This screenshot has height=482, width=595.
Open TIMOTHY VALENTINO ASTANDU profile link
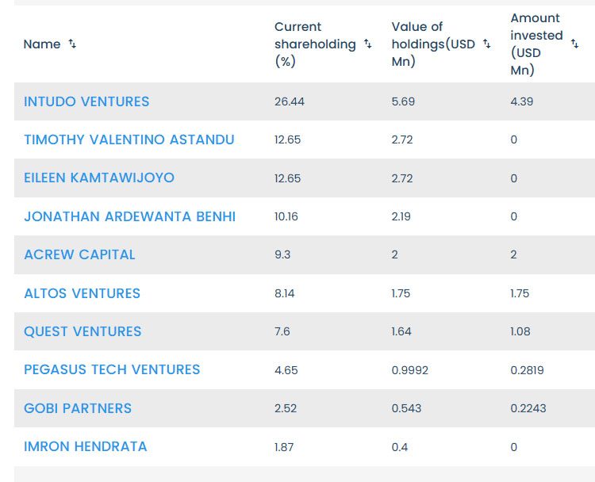[x=129, y=140]
